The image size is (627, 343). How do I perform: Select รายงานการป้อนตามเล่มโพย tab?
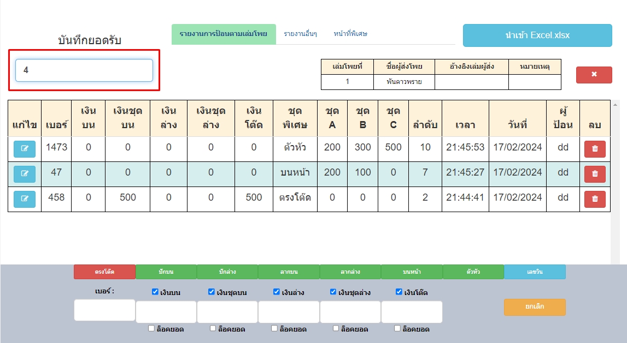(223, 34)
